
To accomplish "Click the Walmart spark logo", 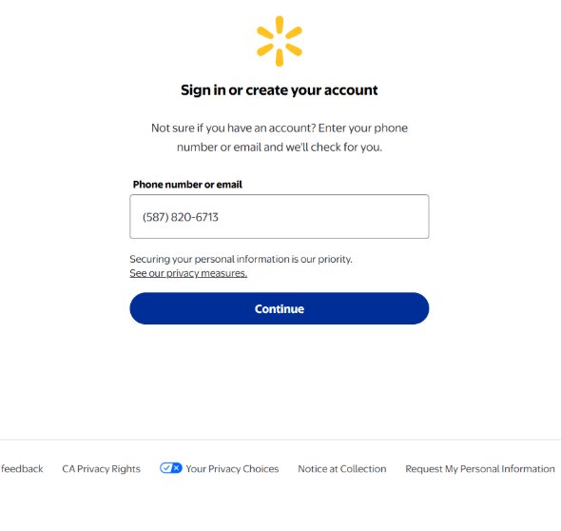I will (x=280, y=41).
